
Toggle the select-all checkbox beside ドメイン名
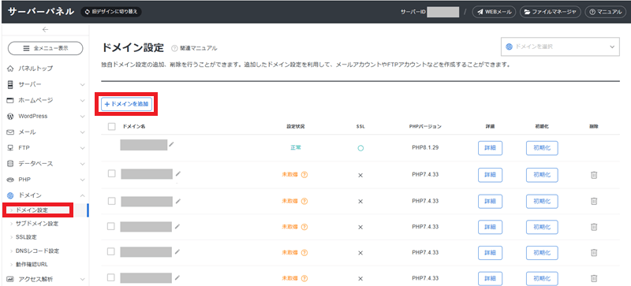tap(111, 126)
